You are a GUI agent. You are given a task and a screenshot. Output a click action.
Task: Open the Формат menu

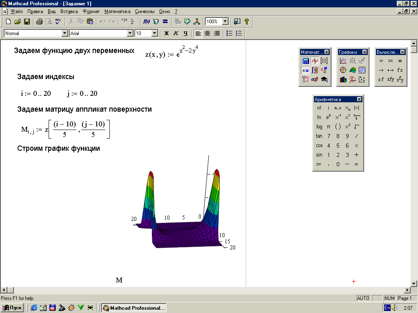[91, 11]
